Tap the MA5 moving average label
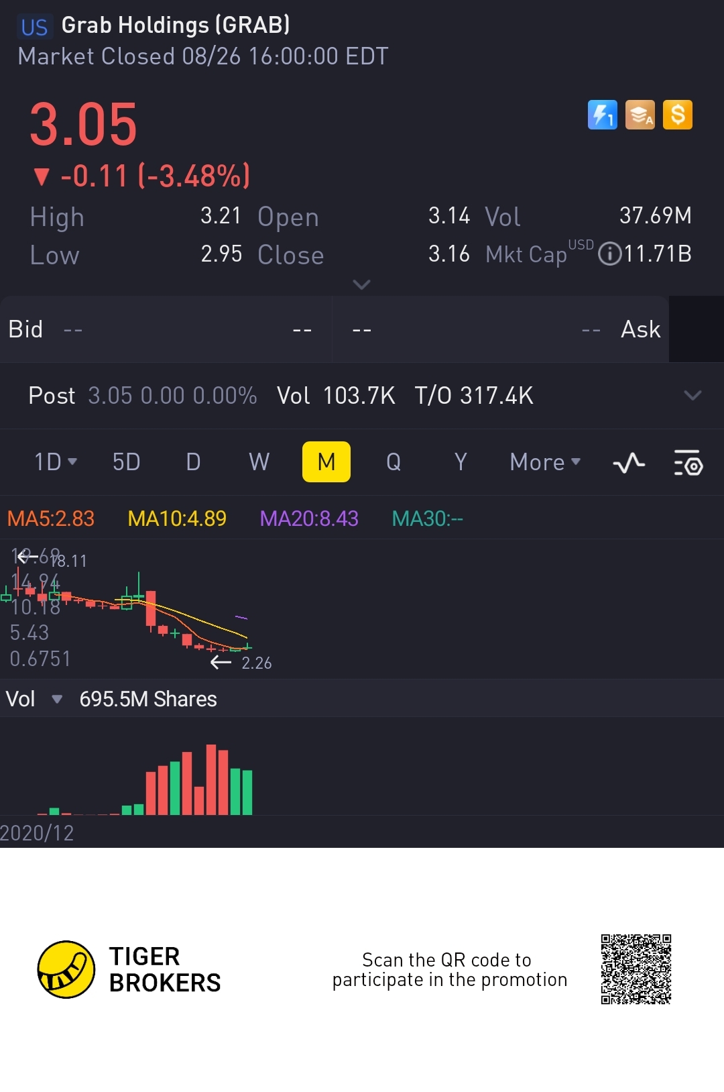This screenshot has width=724, height=1092. pos(51,518)
